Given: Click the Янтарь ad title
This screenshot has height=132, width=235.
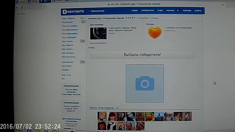Looking at the screenshot, I should coord(150,24).
